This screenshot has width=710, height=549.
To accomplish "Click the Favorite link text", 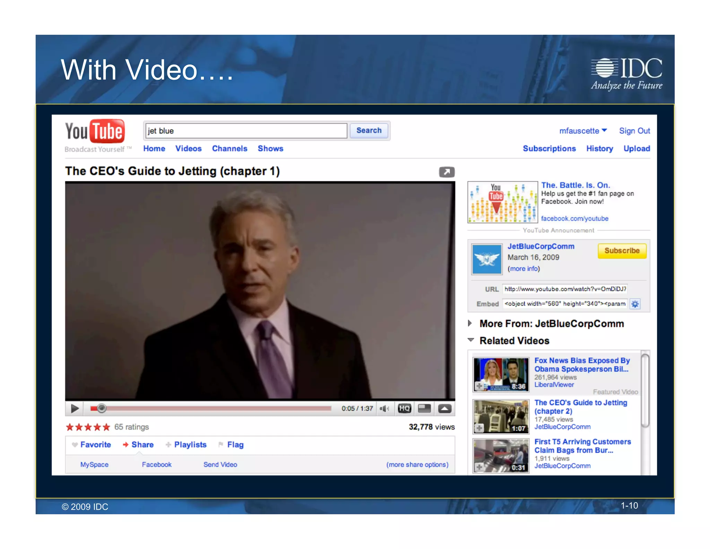I will coord(96,445).
